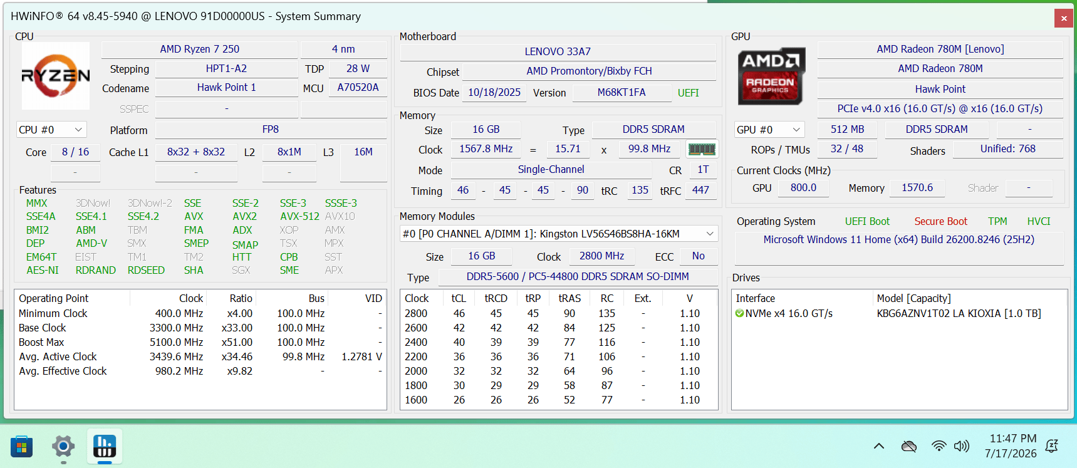Click the OneDrive cloud tray icon
This screenshot has height=468, width=1077.
click(x=908, y=446)
